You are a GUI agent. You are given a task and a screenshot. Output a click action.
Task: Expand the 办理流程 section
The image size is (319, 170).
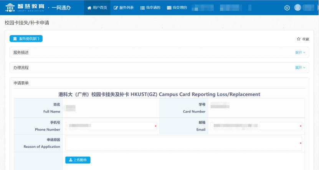pos(300,68)
